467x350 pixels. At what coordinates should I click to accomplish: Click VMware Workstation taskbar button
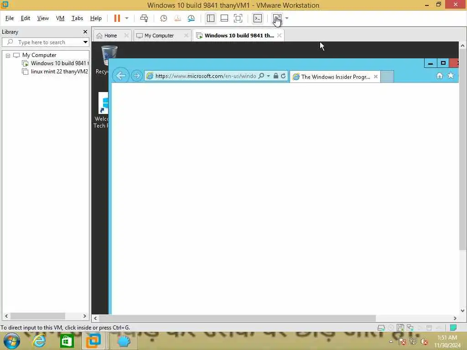(94, 341)
